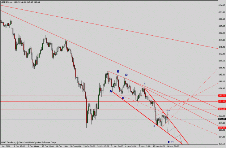Grab the left-edge handle of the 151.00 line
This screenshot has width=226, height=148.
1,102
